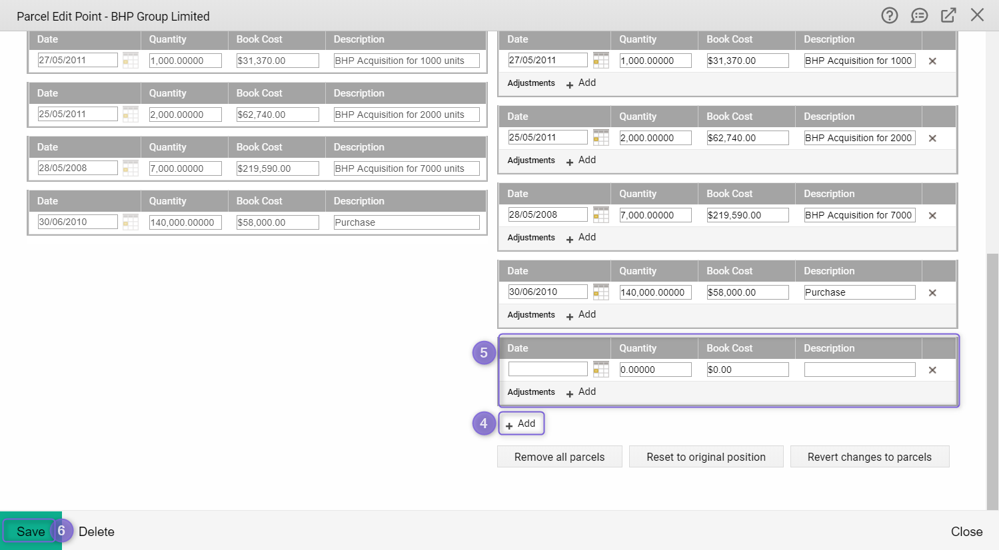Click Close at the dialog footer
The height and width of the screenshot is (550, 999).
(966, 531)
